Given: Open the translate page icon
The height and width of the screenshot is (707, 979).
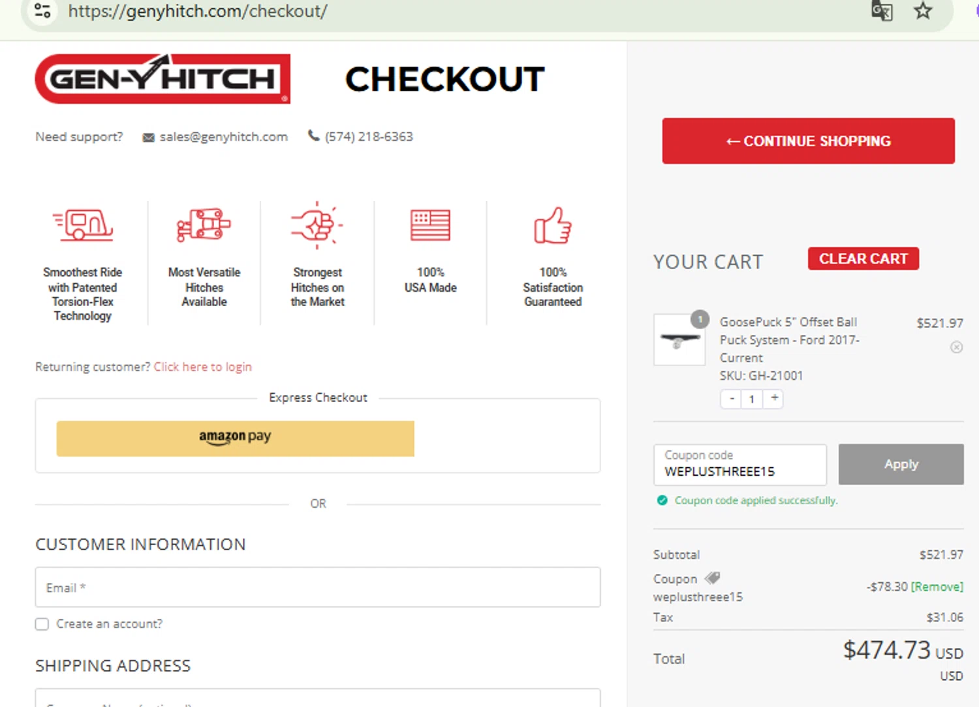Looking at the screenshot, I should [x=882, y=11].
